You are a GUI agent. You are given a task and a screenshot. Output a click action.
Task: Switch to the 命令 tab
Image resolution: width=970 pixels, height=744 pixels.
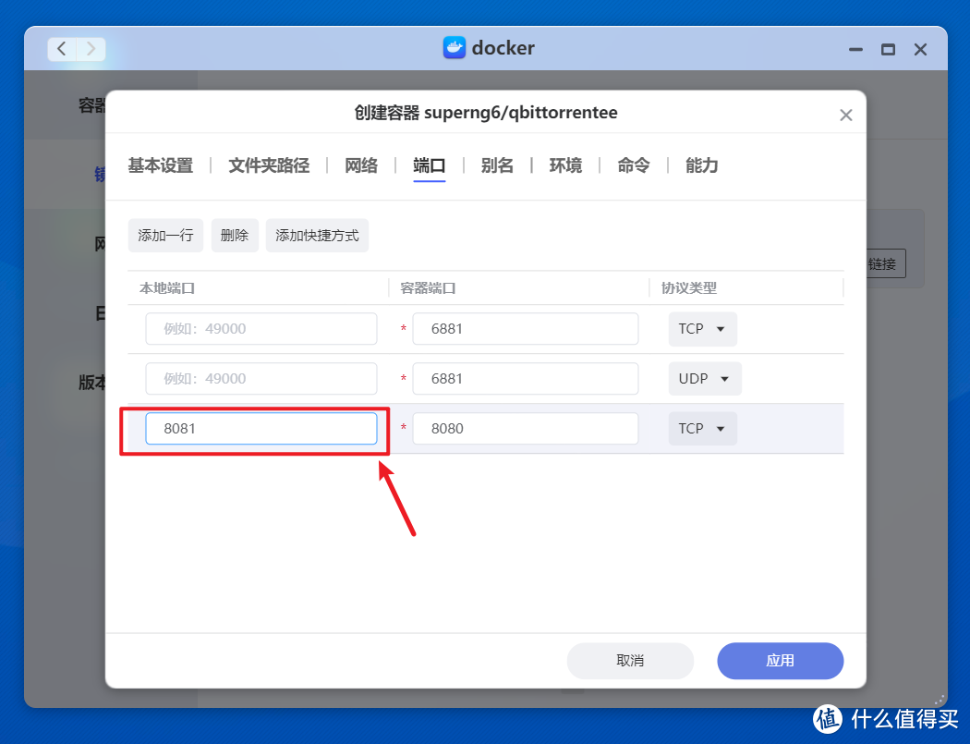[x=633, y=165]
